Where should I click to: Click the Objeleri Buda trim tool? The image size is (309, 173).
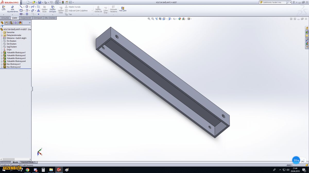pos(45,9)
